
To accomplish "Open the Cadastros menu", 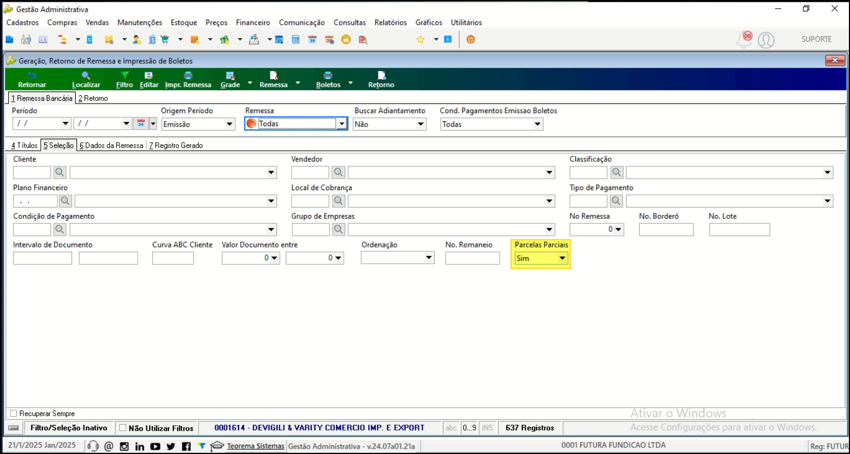I will point(22,22).
